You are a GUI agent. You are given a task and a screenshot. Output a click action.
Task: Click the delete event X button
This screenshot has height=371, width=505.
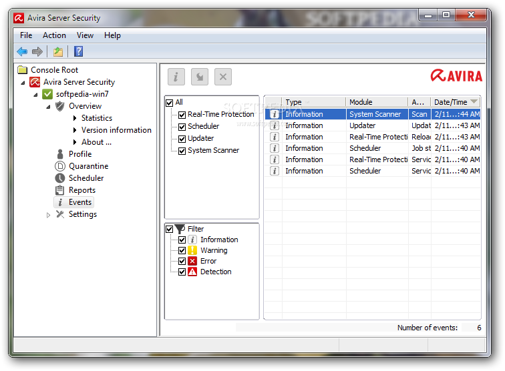coord(223,77)
